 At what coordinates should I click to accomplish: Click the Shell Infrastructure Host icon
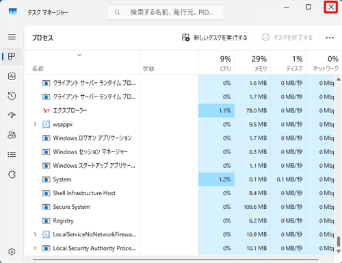[46, 193]
